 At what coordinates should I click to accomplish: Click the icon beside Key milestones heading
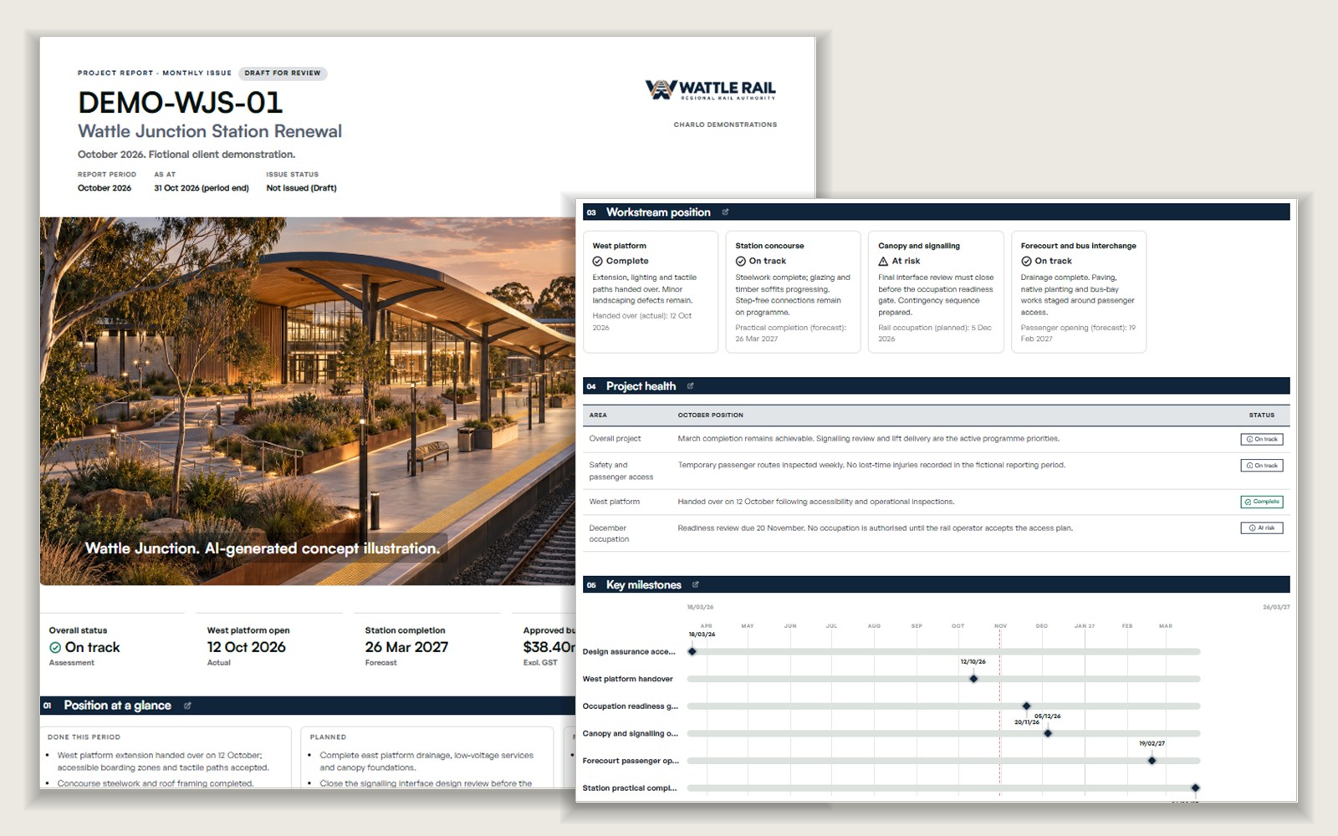click(695, 585)
